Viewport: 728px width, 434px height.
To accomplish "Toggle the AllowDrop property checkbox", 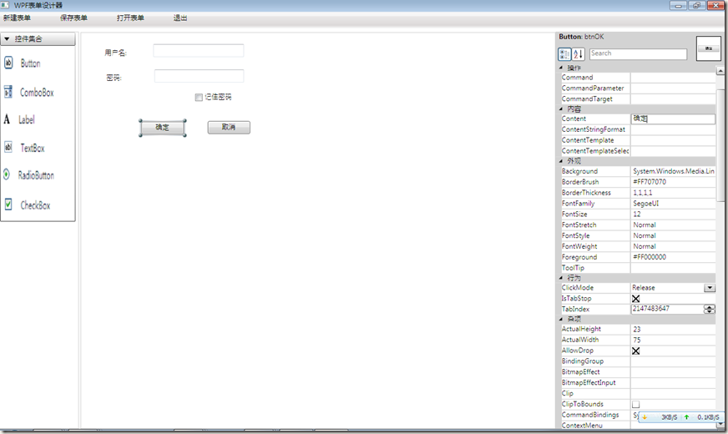I will pyautogui.click(x=635, y=351).
